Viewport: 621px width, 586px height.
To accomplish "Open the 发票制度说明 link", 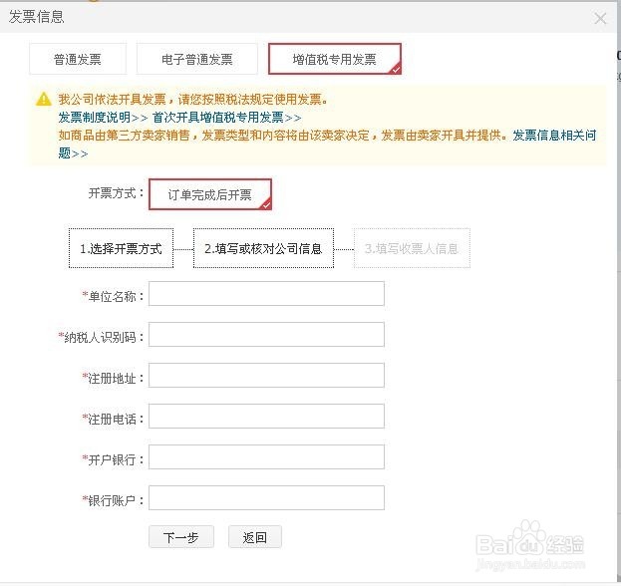I will 103,118.
